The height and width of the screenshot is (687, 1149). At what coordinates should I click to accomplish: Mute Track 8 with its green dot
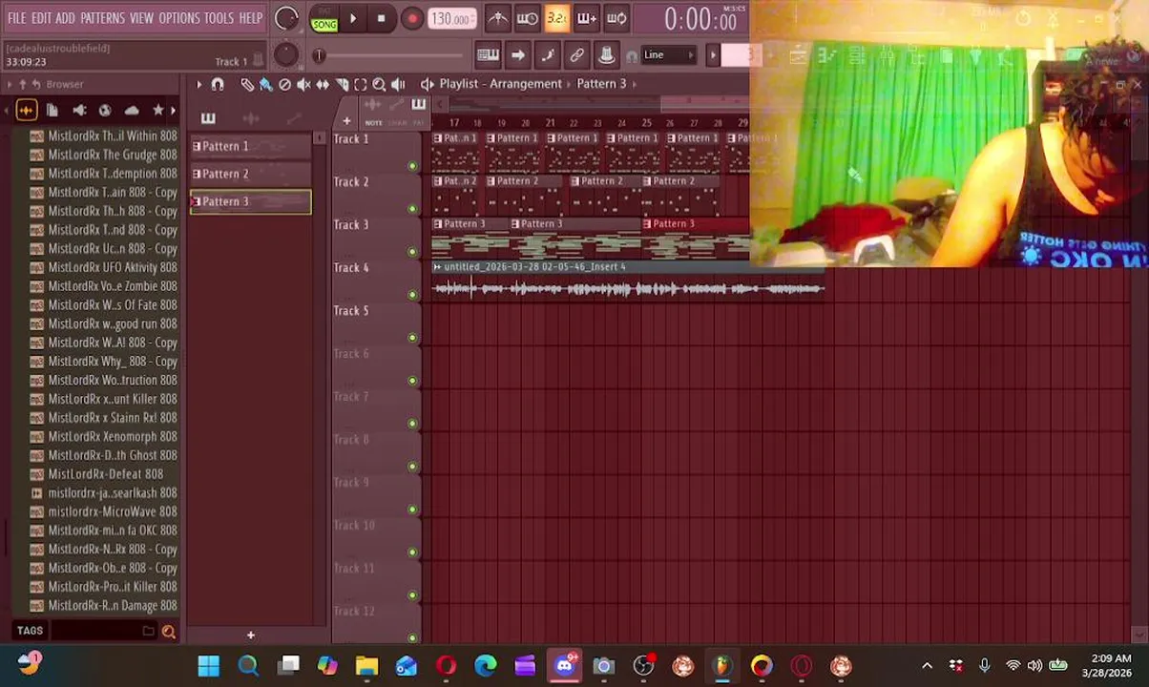click(412, 467)
